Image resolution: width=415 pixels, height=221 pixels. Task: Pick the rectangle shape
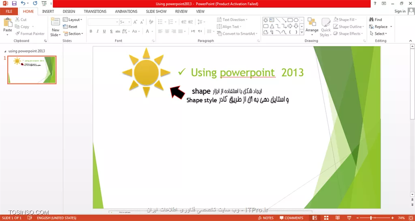click(x=290, y=20)
